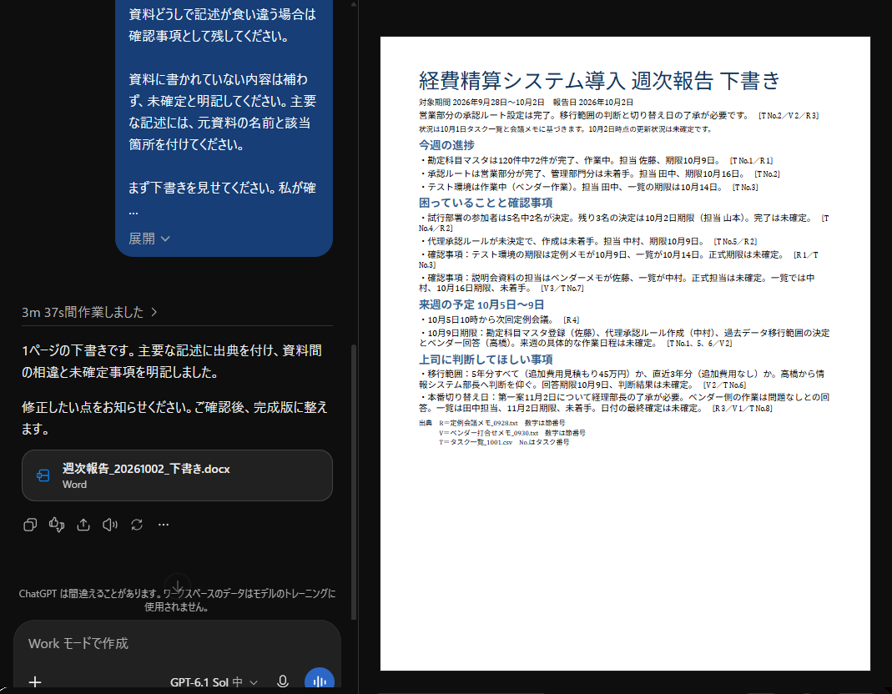Click the 営業部分の承認ルート設定は完了 summary line
The image size is (892, 694).
click(619, 115)
